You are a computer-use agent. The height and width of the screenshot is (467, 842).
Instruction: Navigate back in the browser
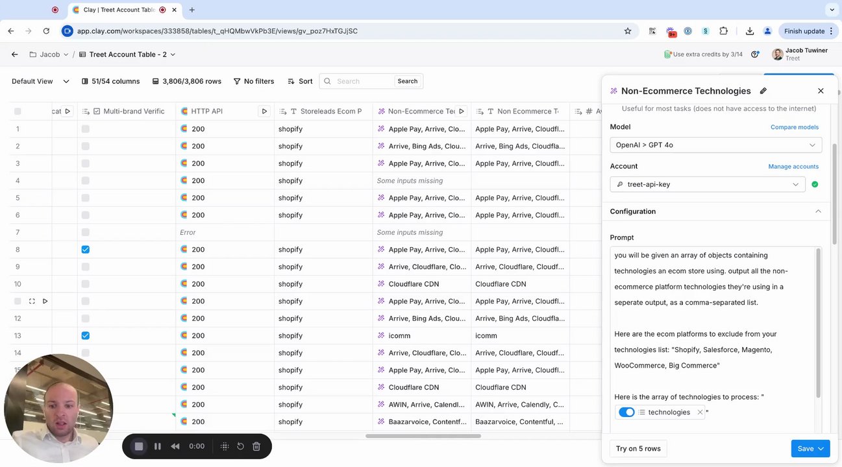coord(11,31)
